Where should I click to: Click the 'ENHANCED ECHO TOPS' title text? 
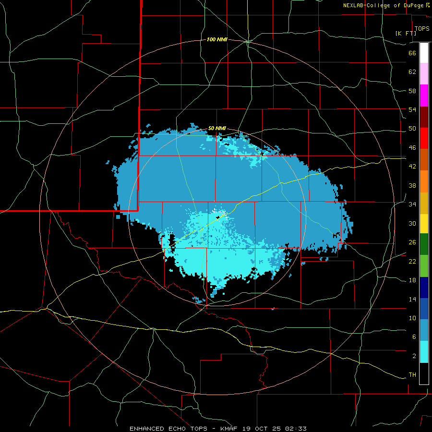click(x=168, y=429)
